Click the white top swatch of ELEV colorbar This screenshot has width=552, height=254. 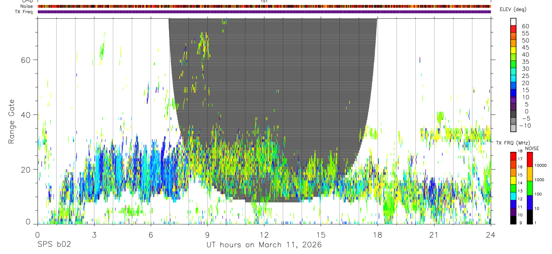click(513, 22)
